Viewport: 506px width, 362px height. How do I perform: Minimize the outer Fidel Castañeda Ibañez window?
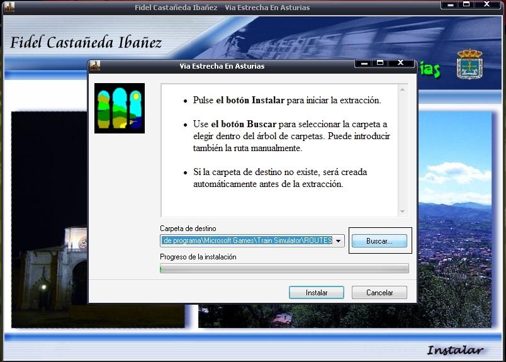click(449, 4)
